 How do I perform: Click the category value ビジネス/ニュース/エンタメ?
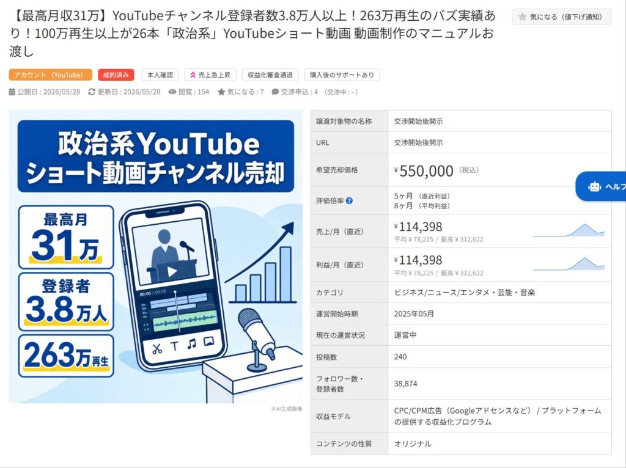[x=465, y=293]
